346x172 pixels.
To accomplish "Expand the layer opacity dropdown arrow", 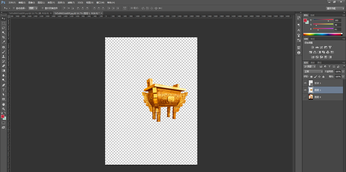I will pos(343,72).
